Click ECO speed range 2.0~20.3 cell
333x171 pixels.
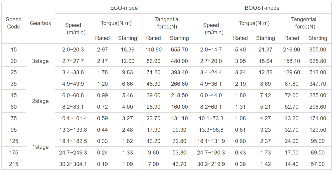point(73,49)
